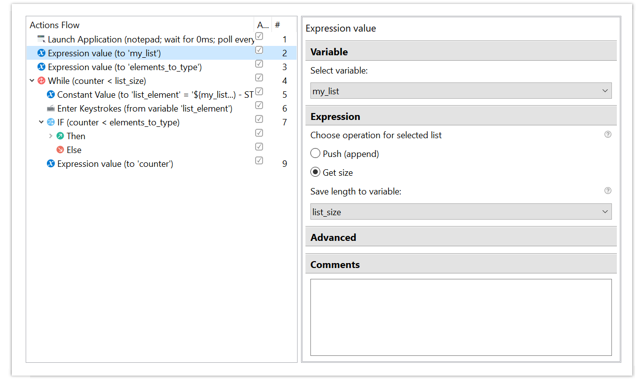The height and width of the screenshot is (384, 644).
Task: Collapse the Variable section header
Action: coord(461,52)
